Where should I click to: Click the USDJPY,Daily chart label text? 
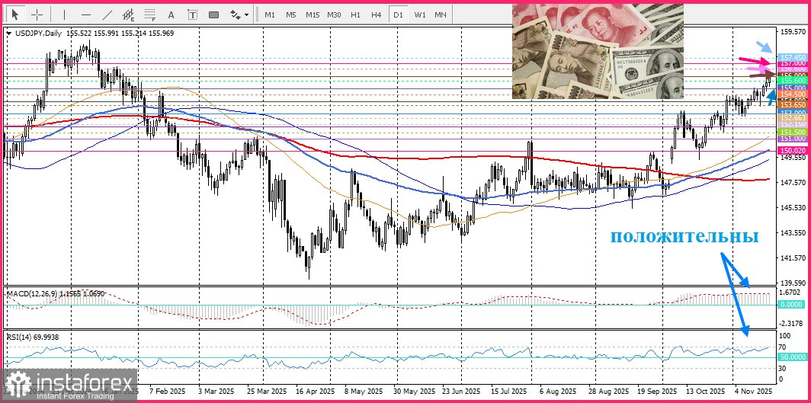coord(37,33)
